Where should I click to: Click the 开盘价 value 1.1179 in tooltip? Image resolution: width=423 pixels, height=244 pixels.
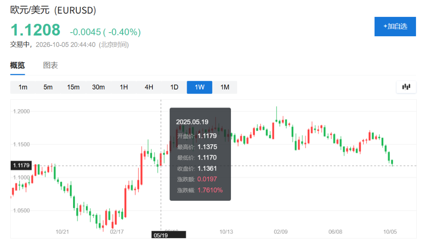point(207,136)
